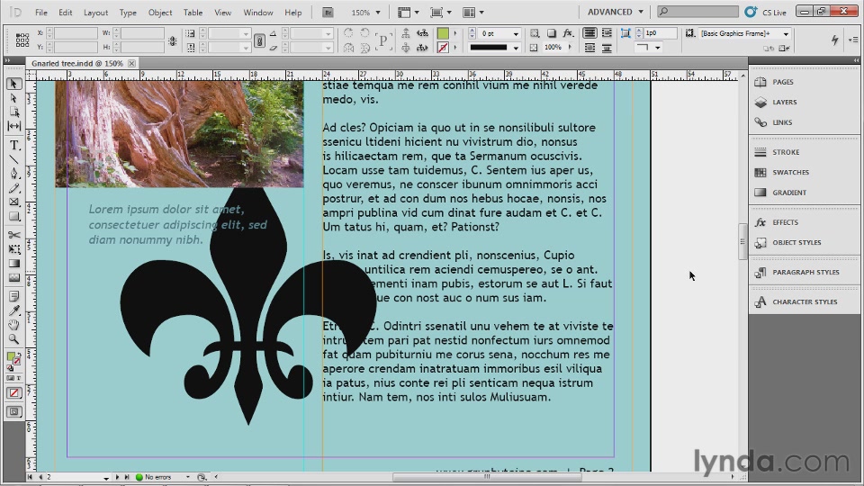
Task: Select the Hand tool
Action: click(x=13, y=325)
